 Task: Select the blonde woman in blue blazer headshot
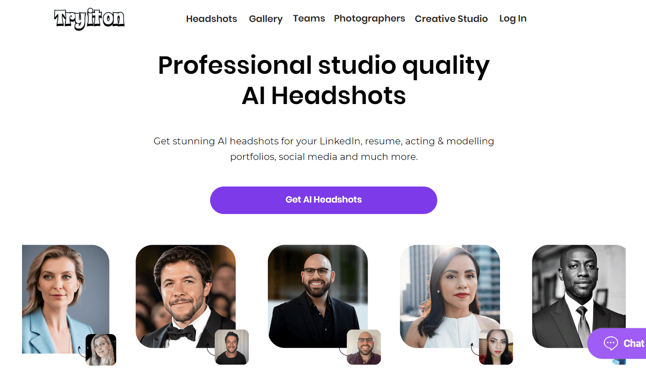pos(66,299)
